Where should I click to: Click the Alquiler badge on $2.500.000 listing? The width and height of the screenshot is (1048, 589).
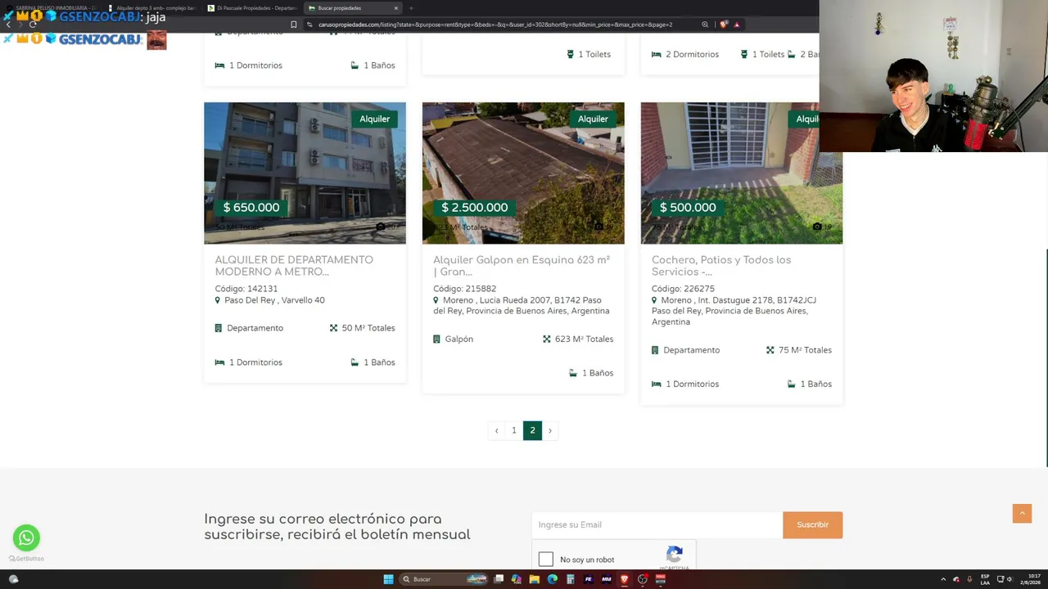click(593, 119)
